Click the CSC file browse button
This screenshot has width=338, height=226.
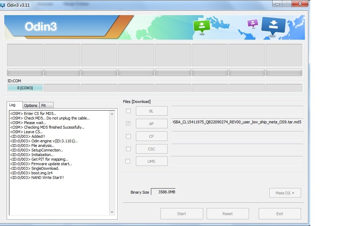(x=151, y=149)
